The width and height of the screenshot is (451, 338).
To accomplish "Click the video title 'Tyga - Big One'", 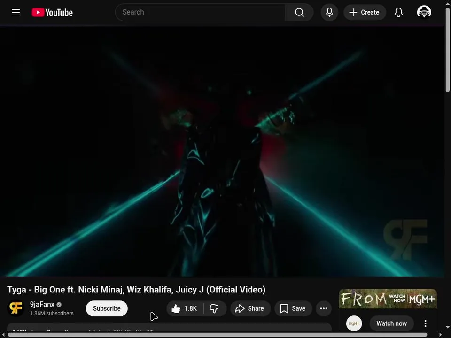I will 136,290.
